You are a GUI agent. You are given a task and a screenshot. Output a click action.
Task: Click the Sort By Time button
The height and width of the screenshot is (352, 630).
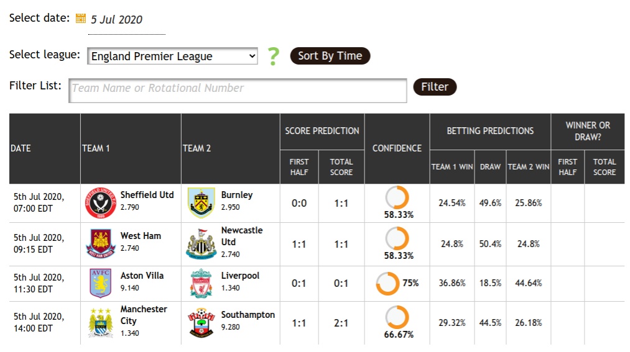pyautogui.click(x=330, y=56)
